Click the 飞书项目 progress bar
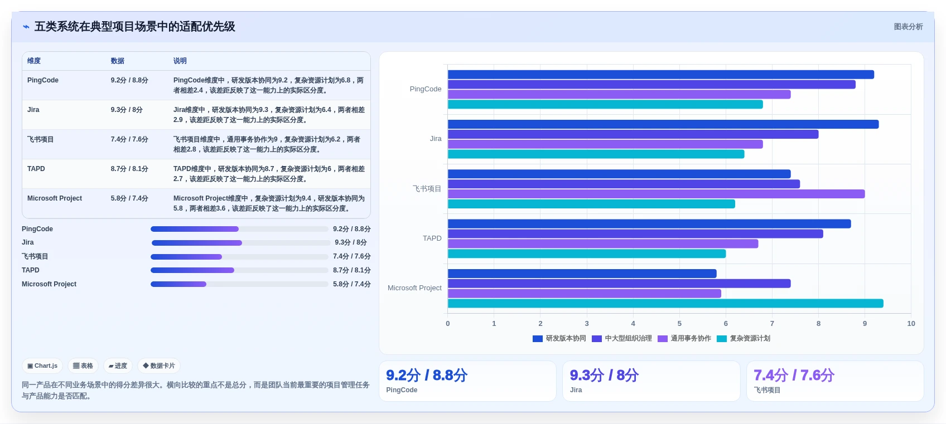This screenshot has height=424, width=946. (239, 257)
